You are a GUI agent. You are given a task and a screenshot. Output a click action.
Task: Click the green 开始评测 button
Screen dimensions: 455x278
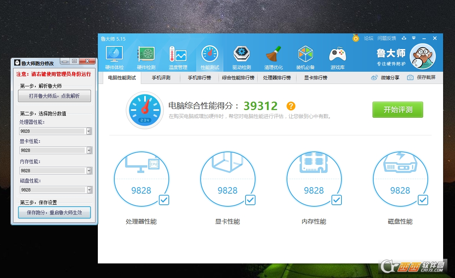(397, 110)
